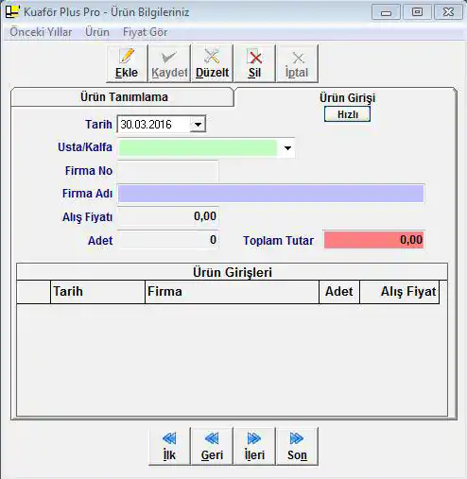Click the Düzelt tools icon button
The height and width of the screenshot is (479, 467).
(212, 63)
